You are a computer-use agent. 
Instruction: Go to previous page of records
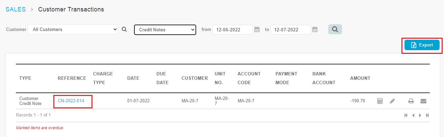[x=413, y=115]
